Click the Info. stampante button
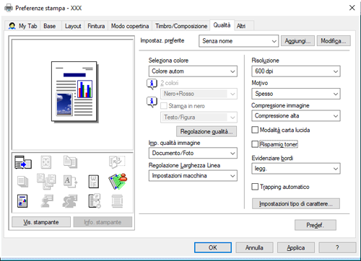The height and width of the screenshot is (261, 361). coord(103,222)
